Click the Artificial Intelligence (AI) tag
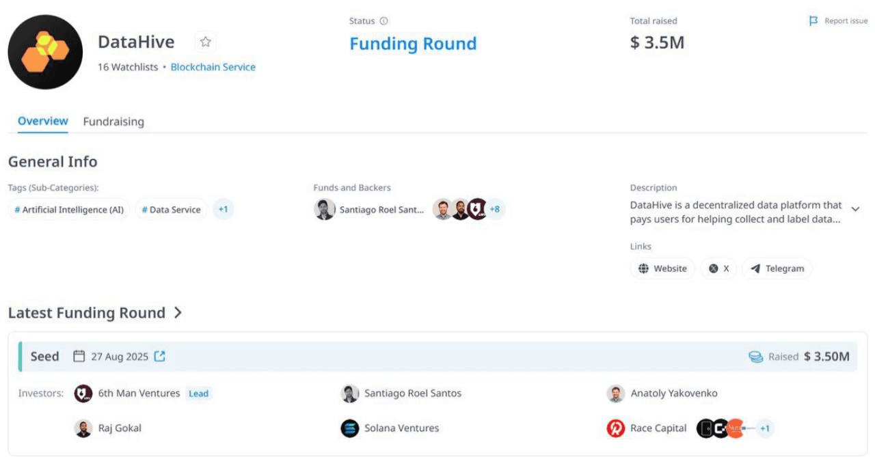Image resolution: width=875 pixels, height=457 pixels. pos(68,210)
